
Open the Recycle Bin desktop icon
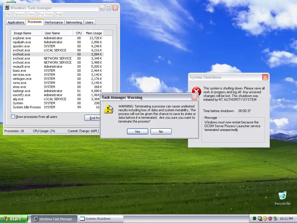[282, 198]
